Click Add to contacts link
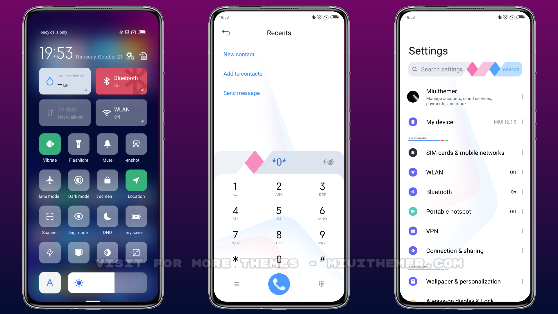 click(243, 74)
